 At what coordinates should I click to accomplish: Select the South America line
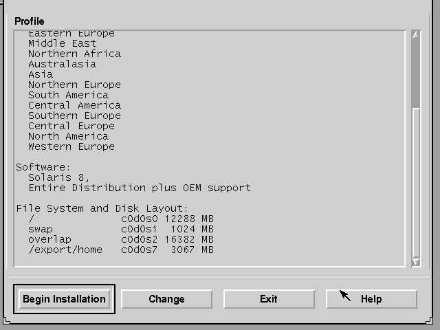pyautogui.click(x=68, y=95)
